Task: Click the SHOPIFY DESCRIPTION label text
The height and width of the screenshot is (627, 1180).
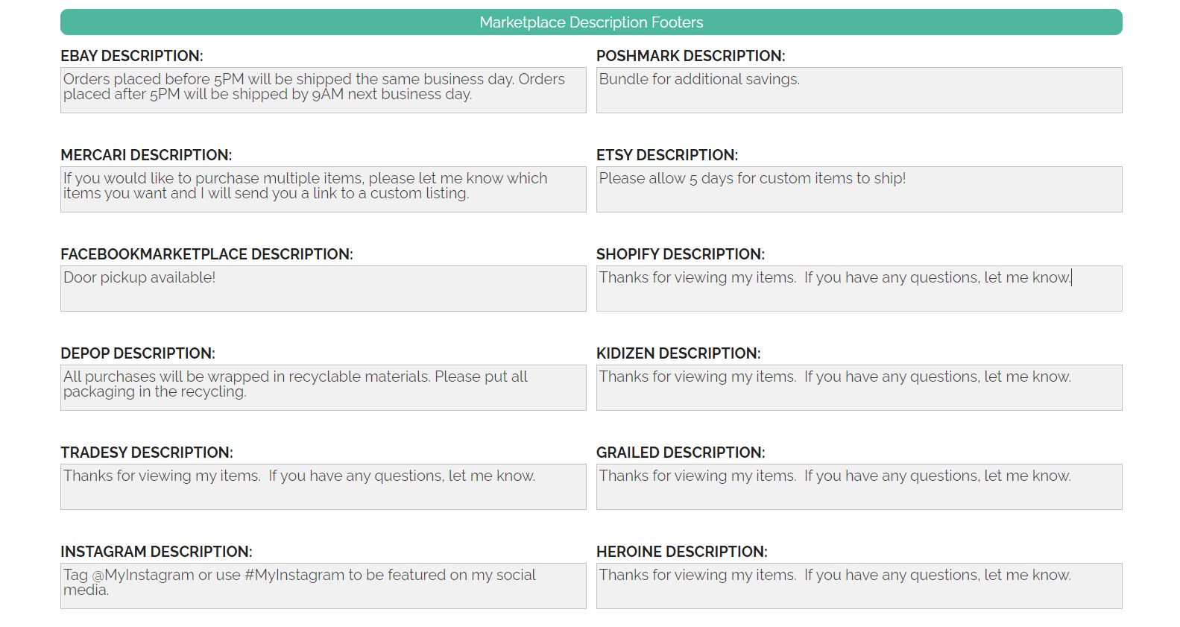Action: (x=681, y=254)
